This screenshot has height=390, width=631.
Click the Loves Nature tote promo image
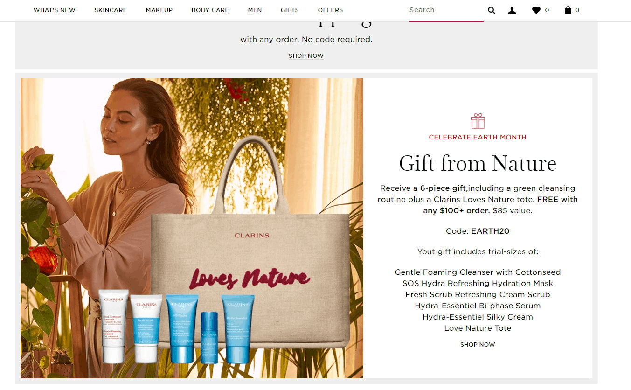[x=192, y=228]
